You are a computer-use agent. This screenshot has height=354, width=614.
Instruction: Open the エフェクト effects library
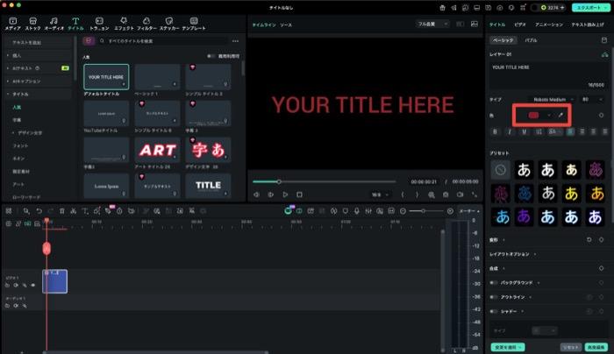click(124, 24)
